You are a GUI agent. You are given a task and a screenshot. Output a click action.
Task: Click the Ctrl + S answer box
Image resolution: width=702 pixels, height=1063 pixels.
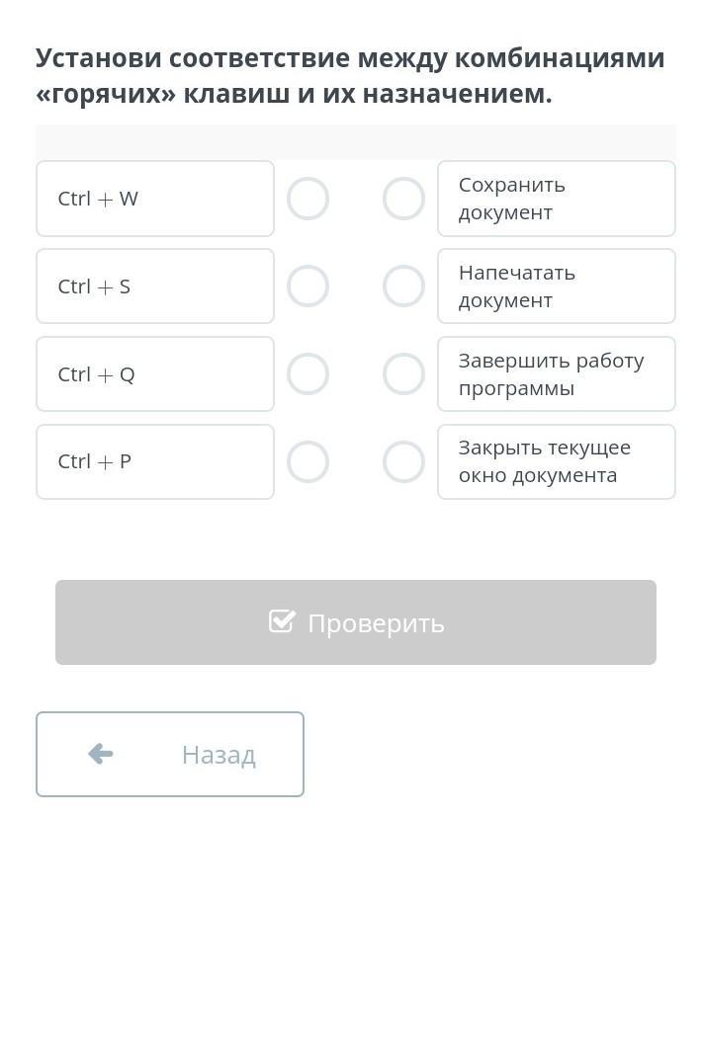coord(155,286)
